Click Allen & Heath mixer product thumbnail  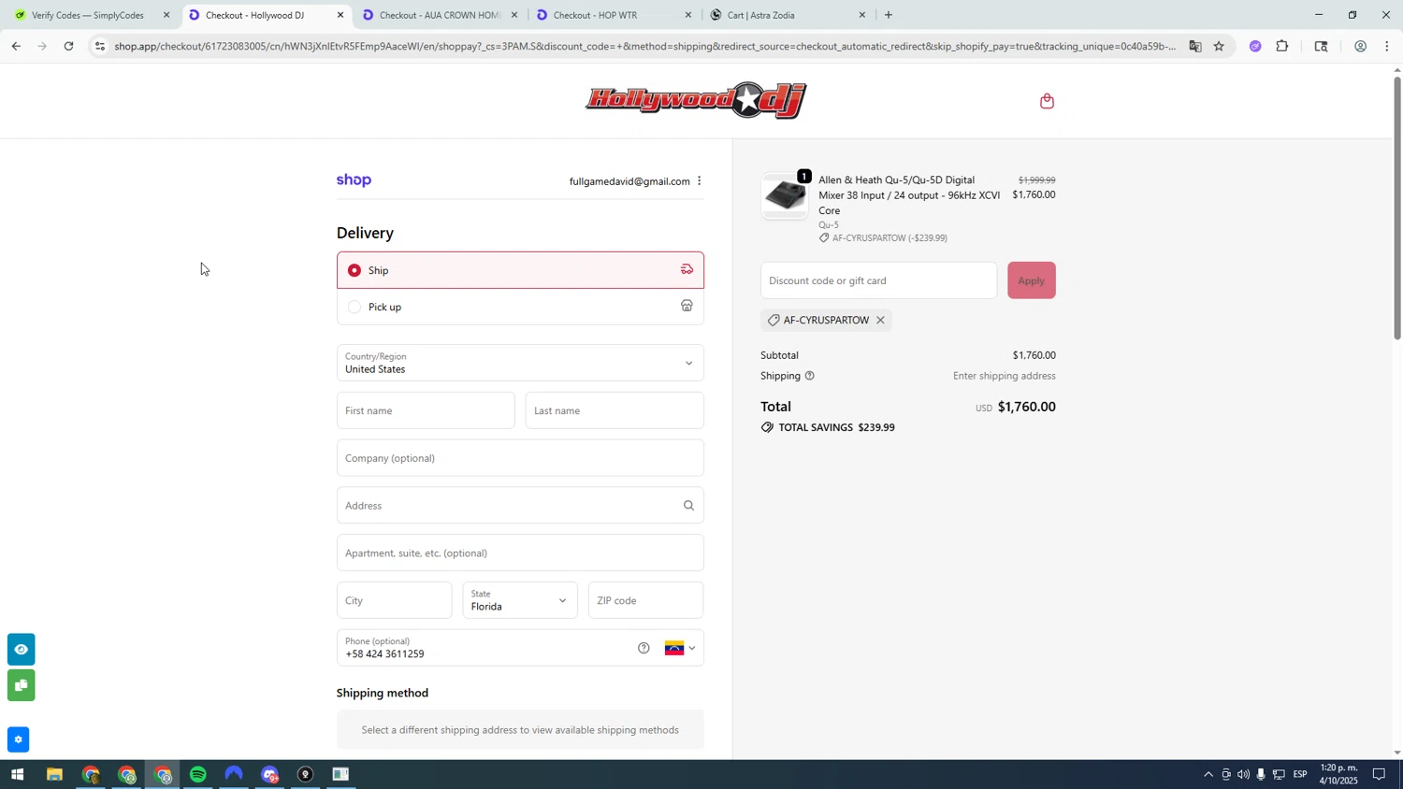(784, 195)
